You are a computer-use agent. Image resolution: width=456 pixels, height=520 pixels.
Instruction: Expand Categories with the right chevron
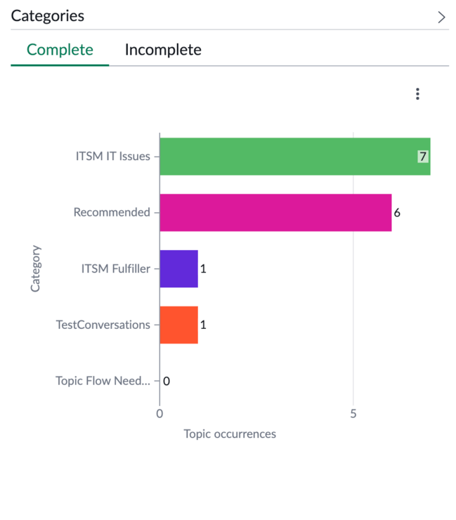pos(441,18)
